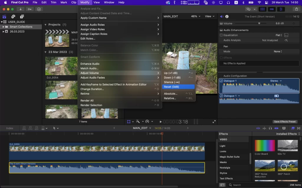Screen dimensions: 302x188
Task: Open the equalizer controls icon
Action: [286, 35]
